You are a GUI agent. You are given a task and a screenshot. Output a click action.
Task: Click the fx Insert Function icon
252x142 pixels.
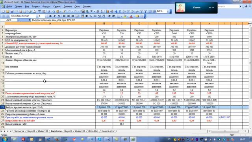point(30,20)
